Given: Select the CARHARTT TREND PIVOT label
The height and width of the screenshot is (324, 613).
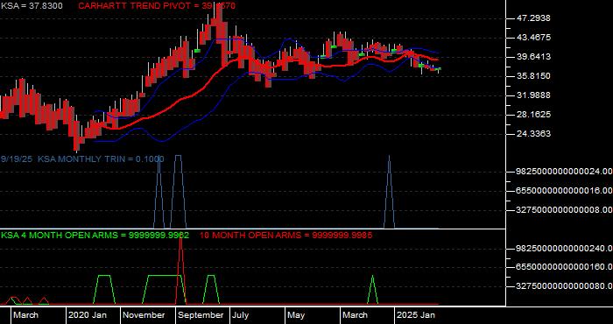Looking at the screenshot, I should click(x=157, y=6).
